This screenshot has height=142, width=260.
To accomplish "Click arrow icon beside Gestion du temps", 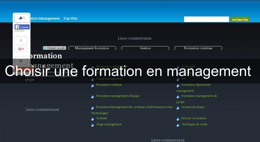I will coord(178,108).
